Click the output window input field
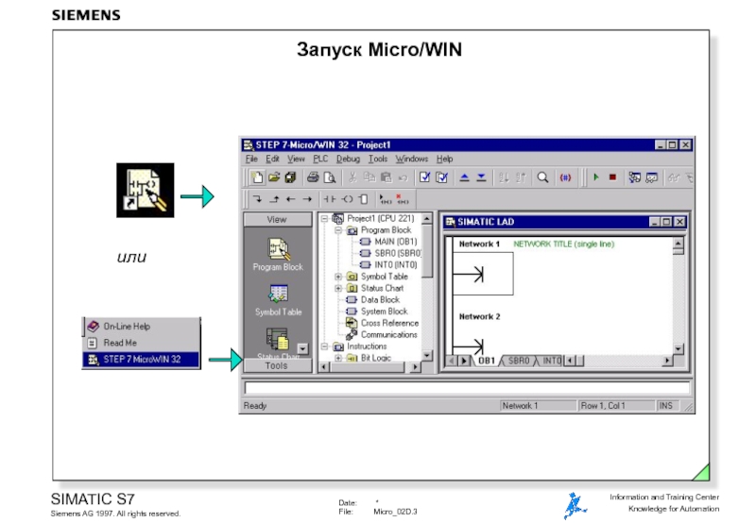This screenshot has height=523, width=756. (x=467, y=388)
